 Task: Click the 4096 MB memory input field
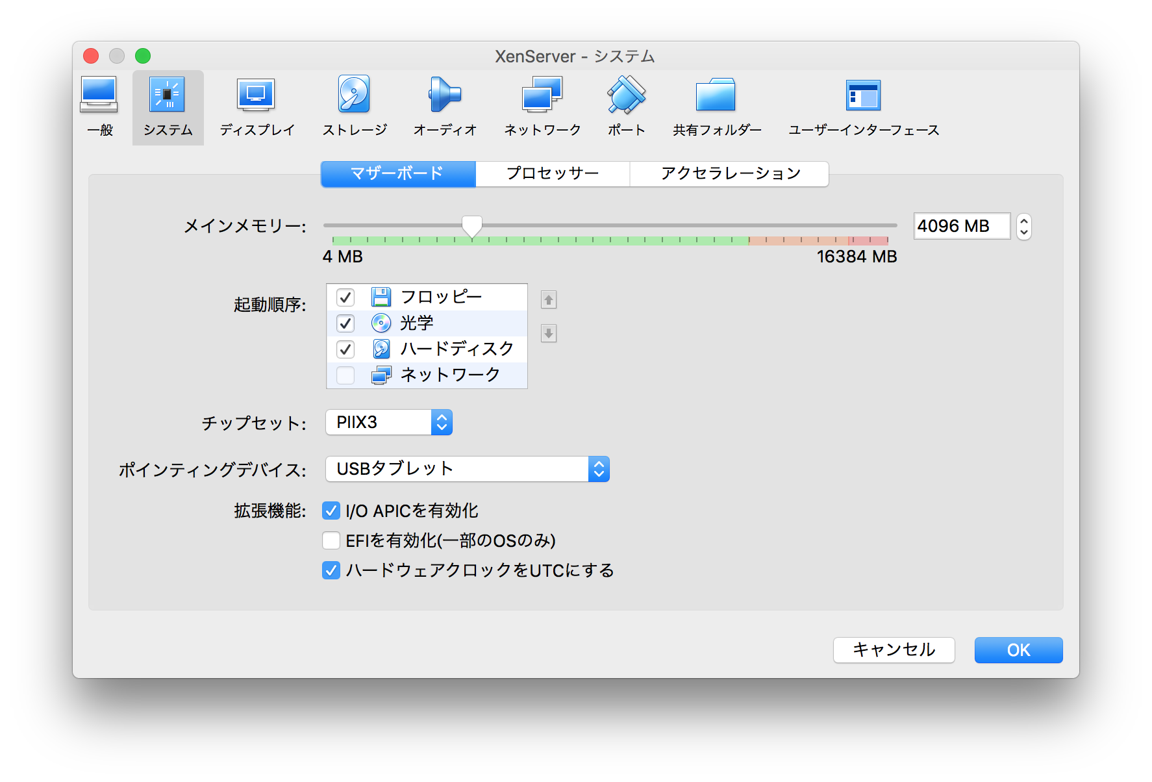(x=962, y=226)
